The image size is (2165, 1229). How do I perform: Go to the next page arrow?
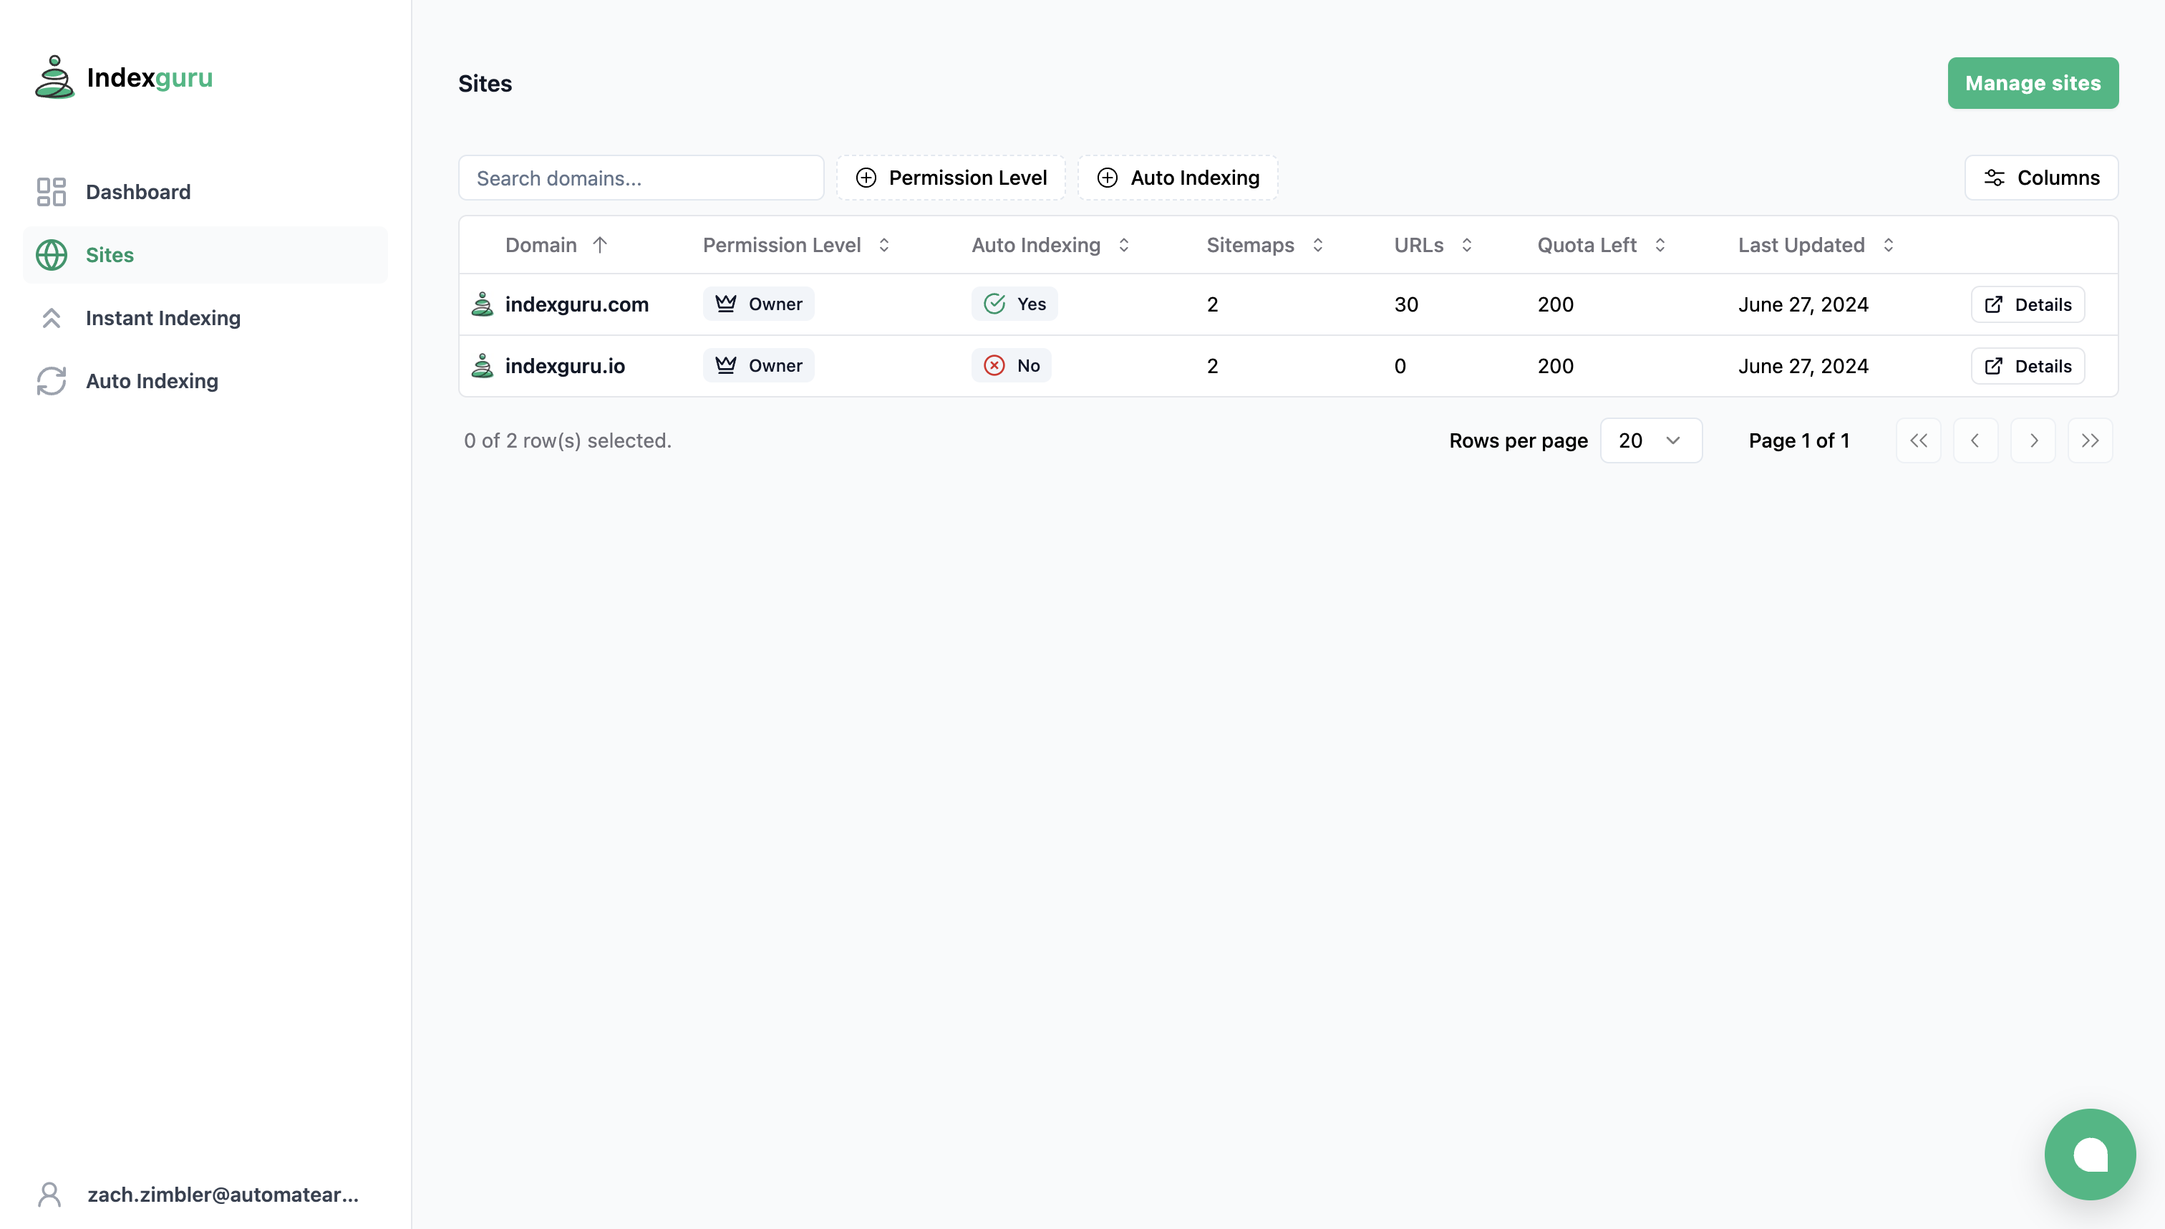(2033, 440)
